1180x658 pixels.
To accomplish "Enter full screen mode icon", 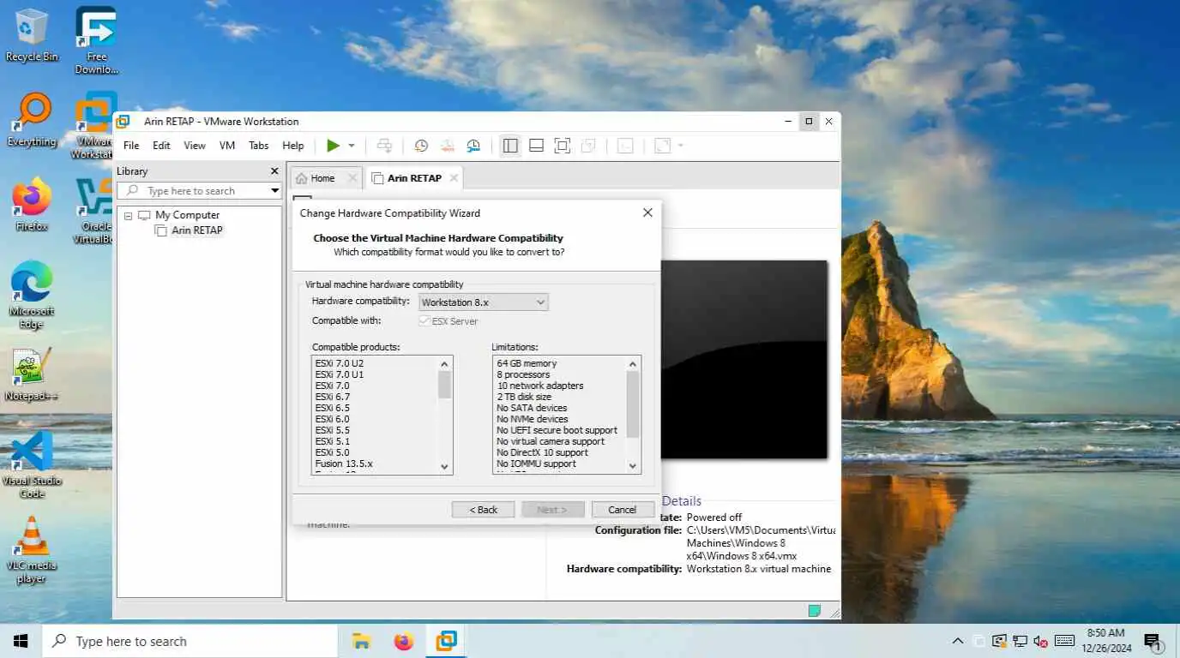I will (x=562, y=146).
